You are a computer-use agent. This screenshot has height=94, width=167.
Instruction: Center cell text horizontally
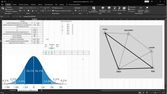[43, 11]
